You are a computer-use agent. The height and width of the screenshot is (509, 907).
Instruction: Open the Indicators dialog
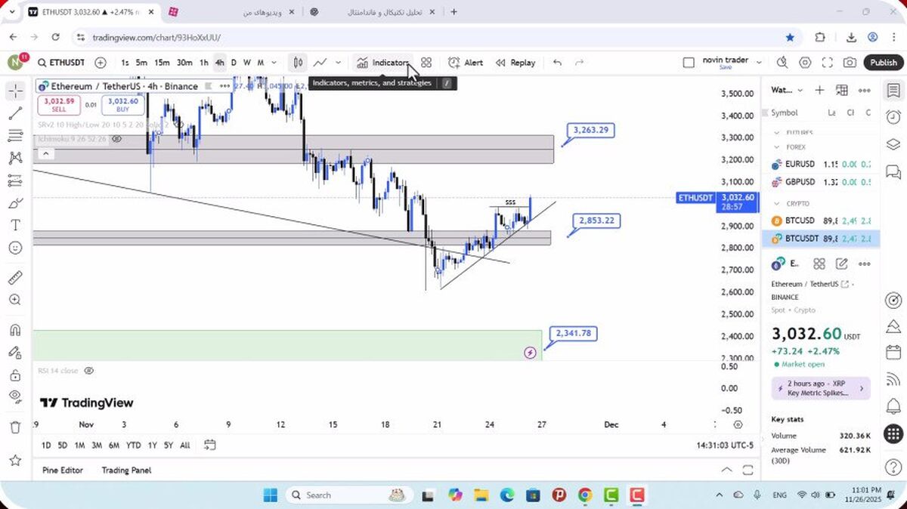coord(383,63)
